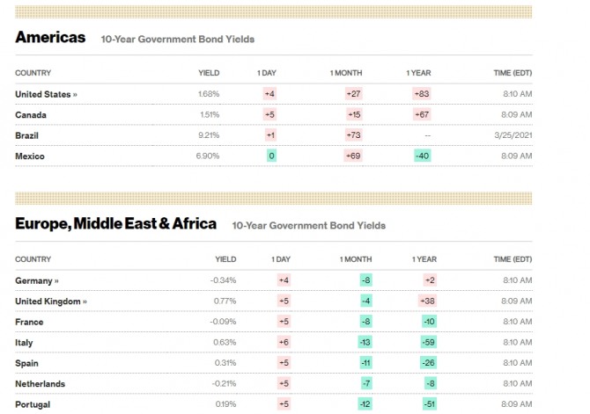Select the France row label
This screenshot has height=414, width=590.
tap(29, 322)
